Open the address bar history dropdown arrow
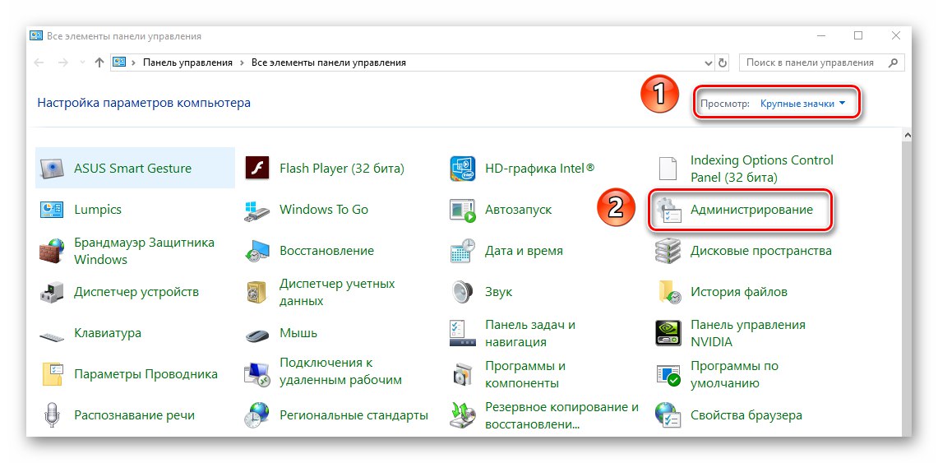The image size is (938, 463). tap(709, 63)
